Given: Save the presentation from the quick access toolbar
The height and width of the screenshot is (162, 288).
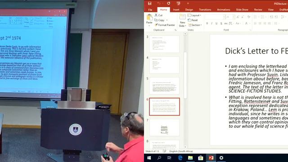Looking at the screenshot, I should 150,3.
